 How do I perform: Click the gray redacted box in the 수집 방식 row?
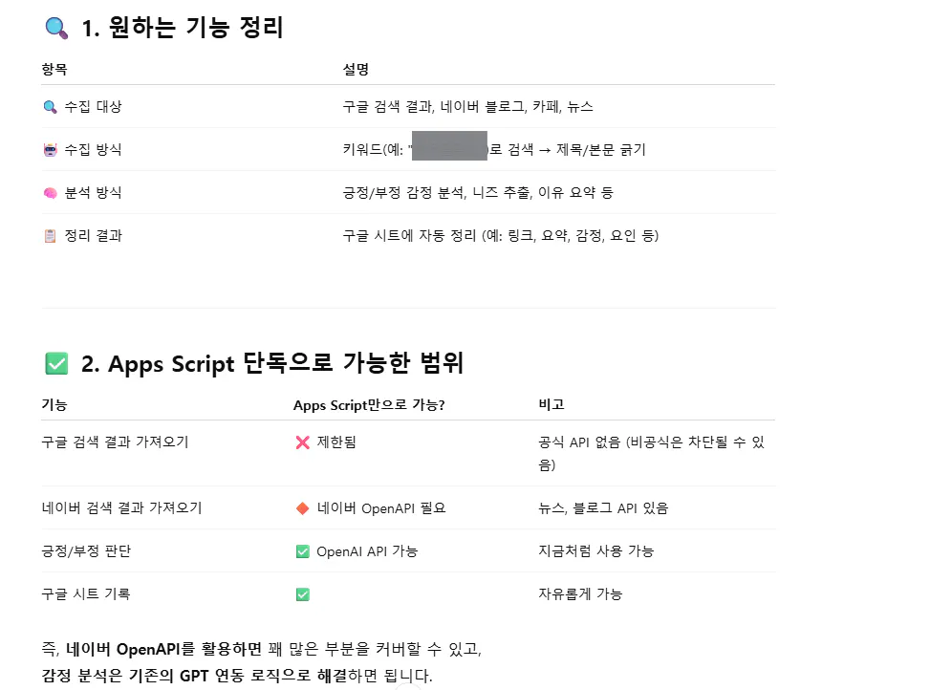pos(449,145)
